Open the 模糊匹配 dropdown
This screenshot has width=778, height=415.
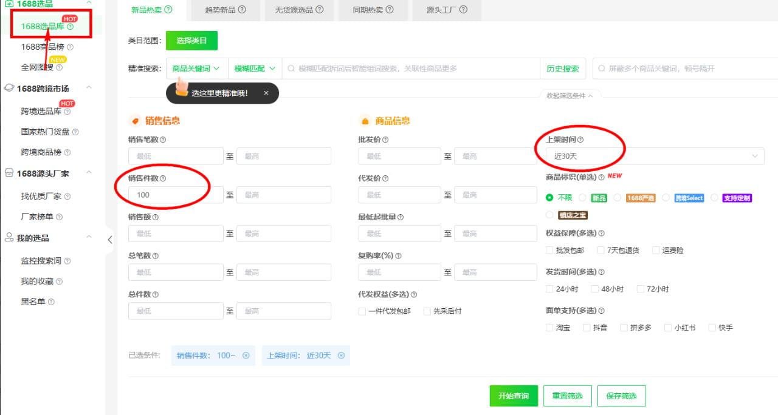[253, 68]
